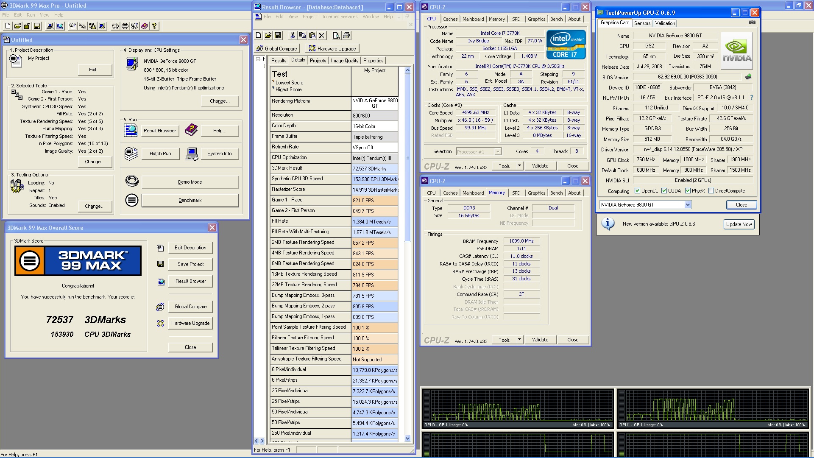
Task: Click Display settings icon in 3DMark toolbar
Action: pos(102,26)
